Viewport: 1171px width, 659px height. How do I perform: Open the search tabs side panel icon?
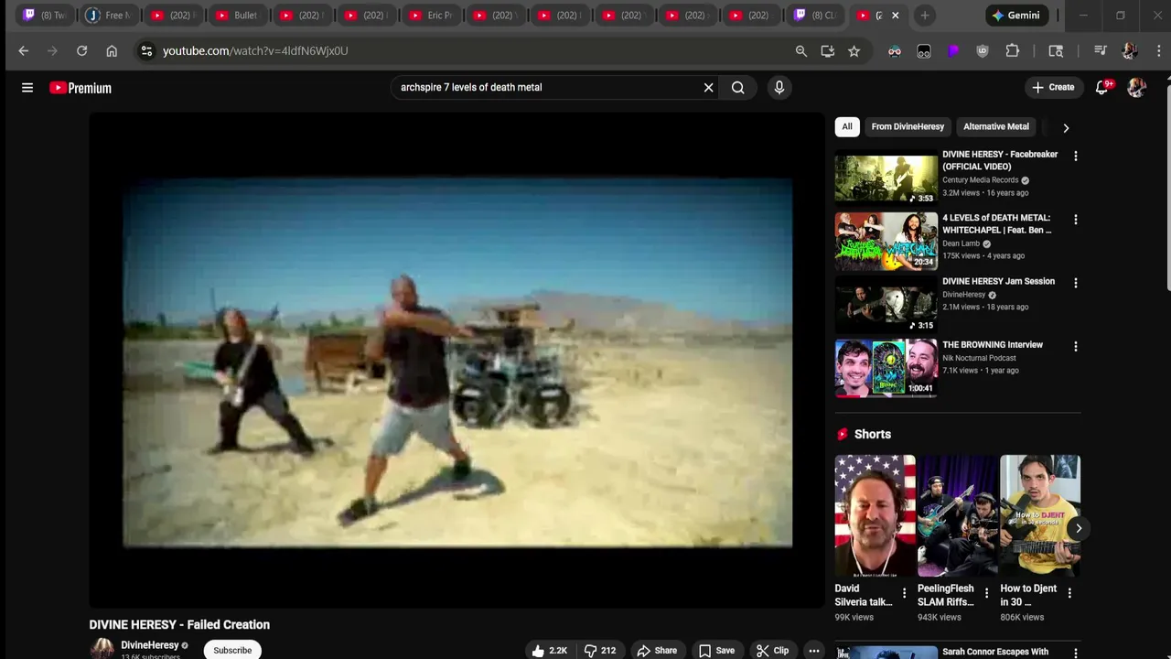coord(1056,51)
